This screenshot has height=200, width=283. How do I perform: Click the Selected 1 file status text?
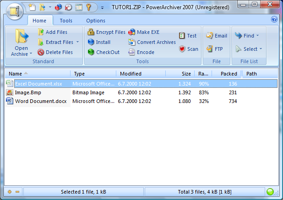(x=83, y=192)
